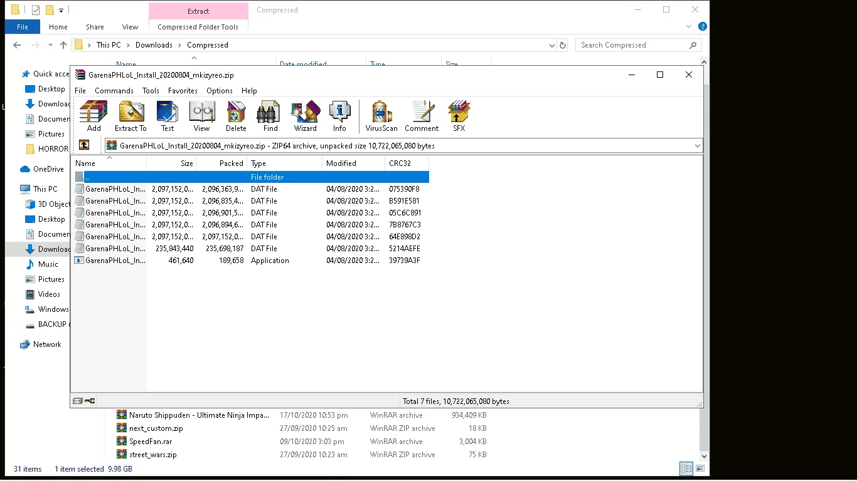
Task: Go up one level with the folder arrow icon
Action: point(83,145)
